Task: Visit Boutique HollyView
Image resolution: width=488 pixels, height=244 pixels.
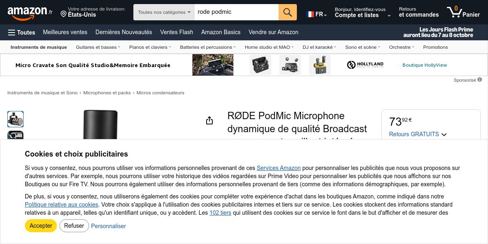Action: click(x=425, y=65)
